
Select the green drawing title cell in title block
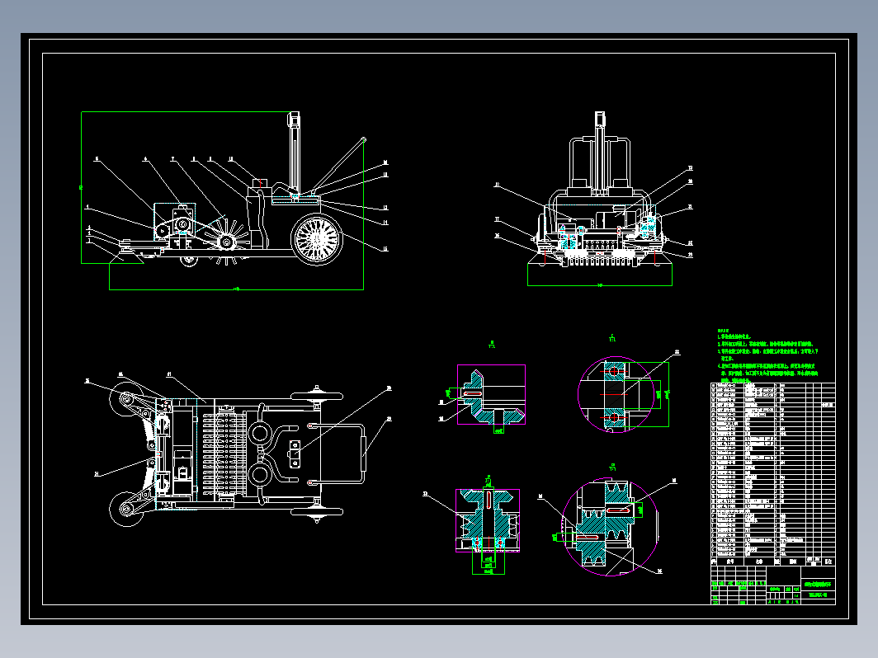coord(818,584)
